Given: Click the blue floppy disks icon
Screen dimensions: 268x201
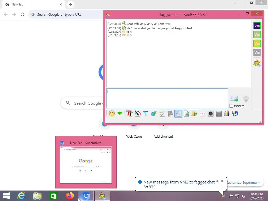Looking at the screenshot, I should coord(235,114).
